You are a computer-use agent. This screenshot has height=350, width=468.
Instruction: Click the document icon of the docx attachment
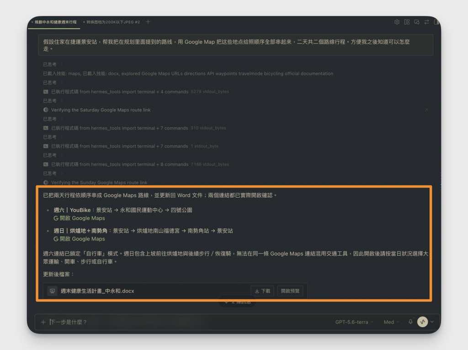[x=53, y=291]
